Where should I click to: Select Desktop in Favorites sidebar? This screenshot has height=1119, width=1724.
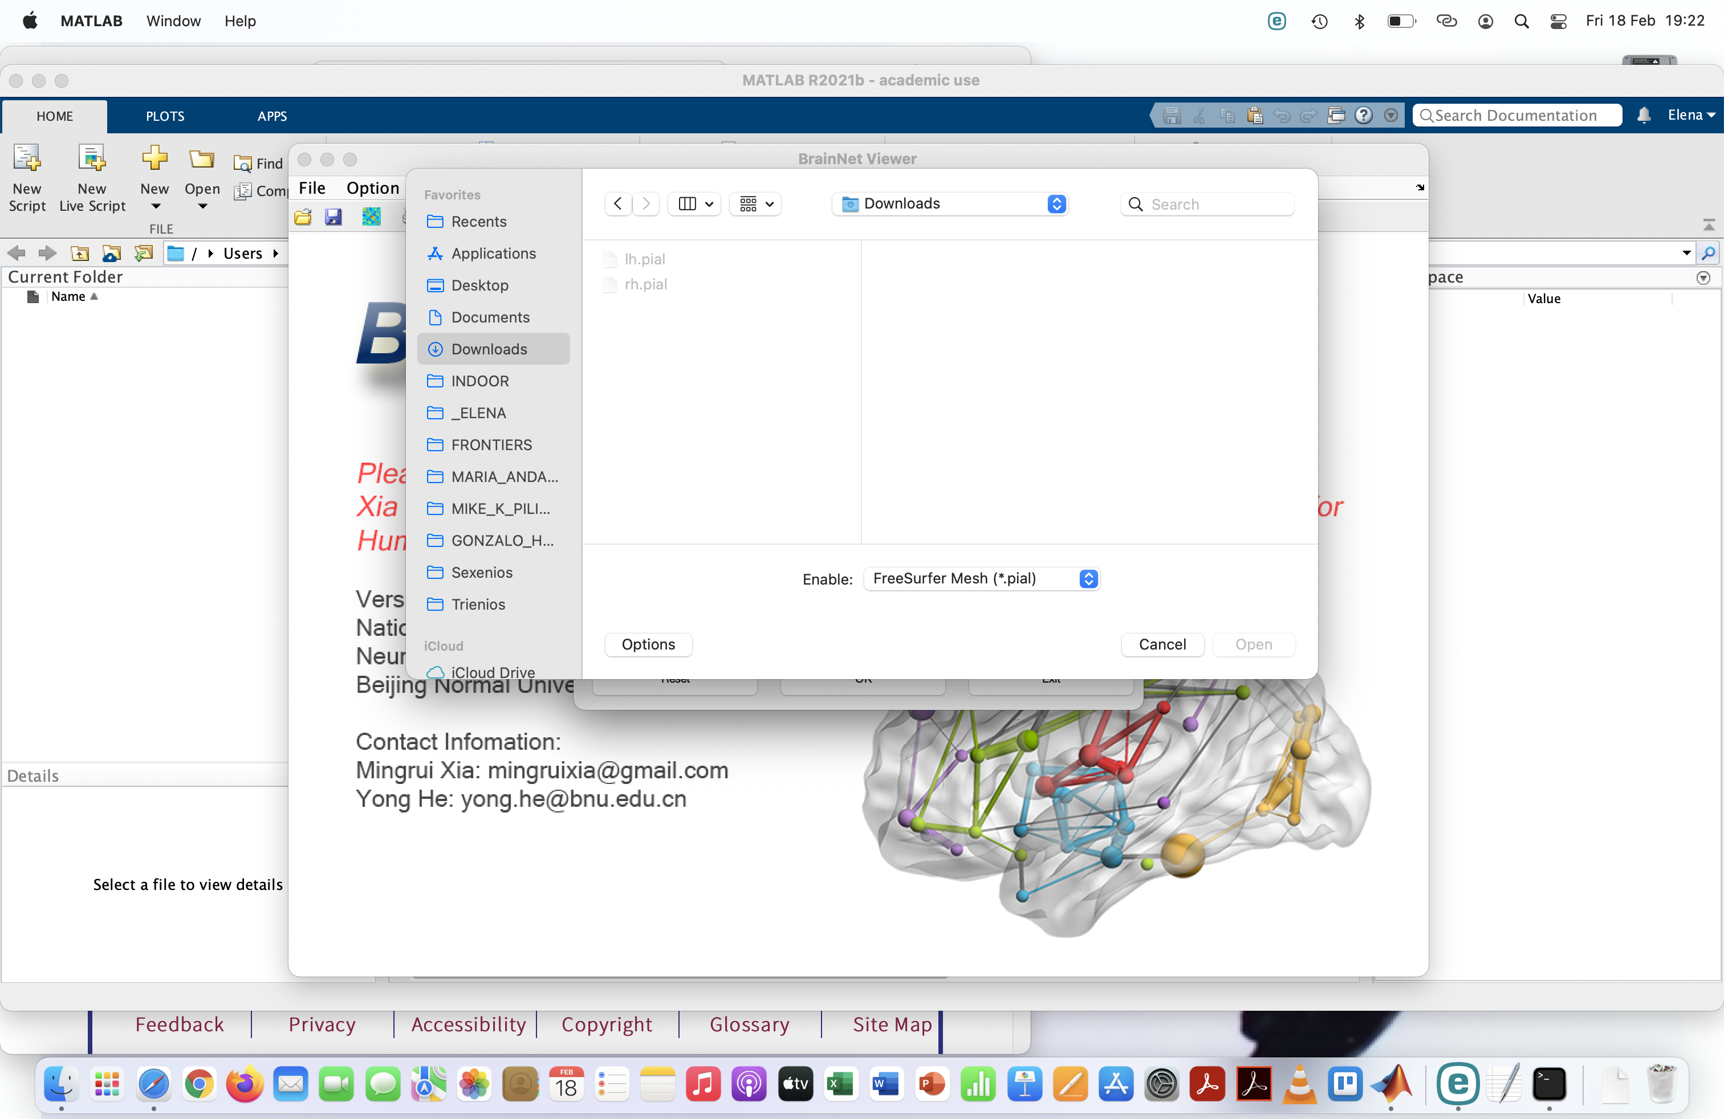click(x=479, y=285)
